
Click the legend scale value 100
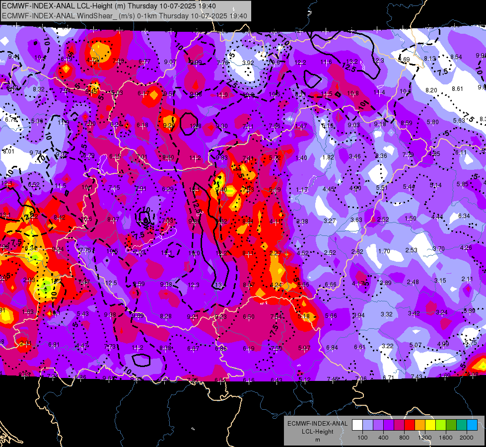[362, 438]
